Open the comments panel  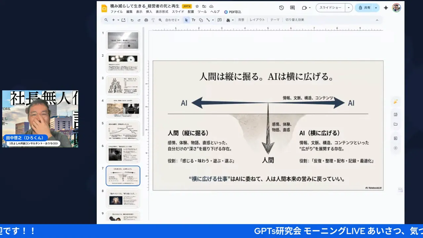pos(292,7)
